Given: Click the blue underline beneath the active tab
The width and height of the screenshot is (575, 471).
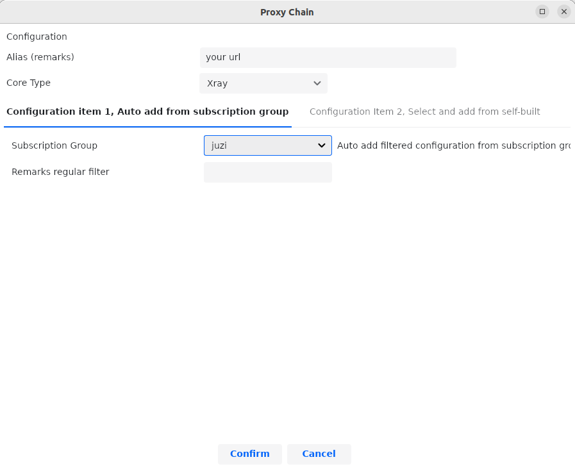Looking at the screenshot, I should click(147, 126).
